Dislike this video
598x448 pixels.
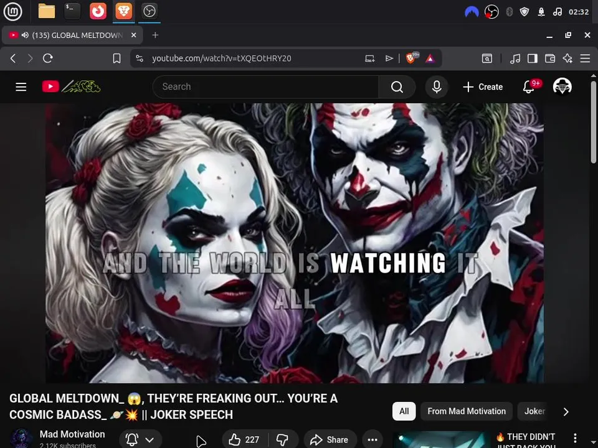point(283,440)
